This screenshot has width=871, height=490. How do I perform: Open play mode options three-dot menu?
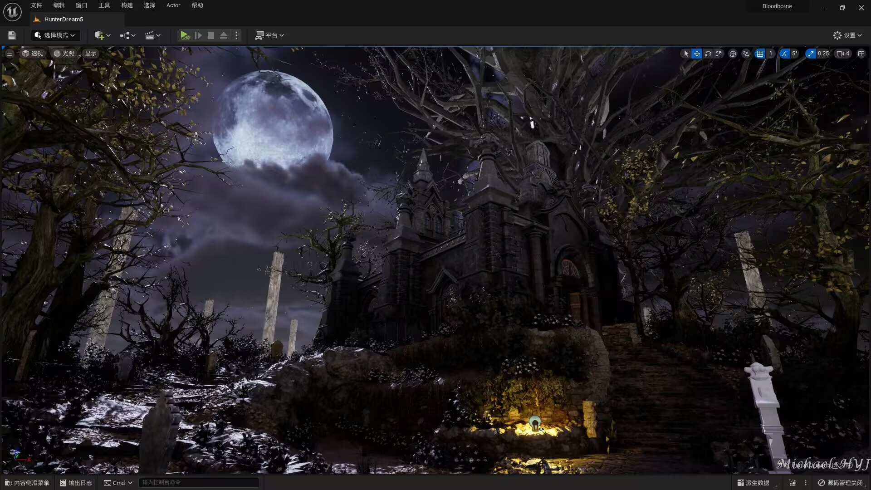(x=236, y=35)
